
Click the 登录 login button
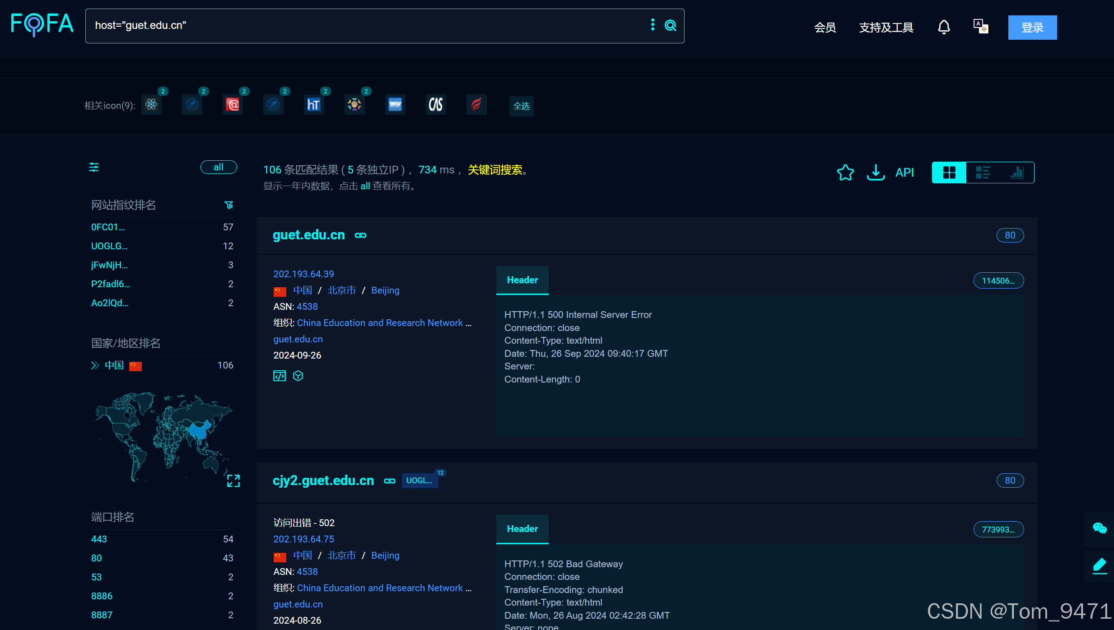click(x=1032, y=28)
